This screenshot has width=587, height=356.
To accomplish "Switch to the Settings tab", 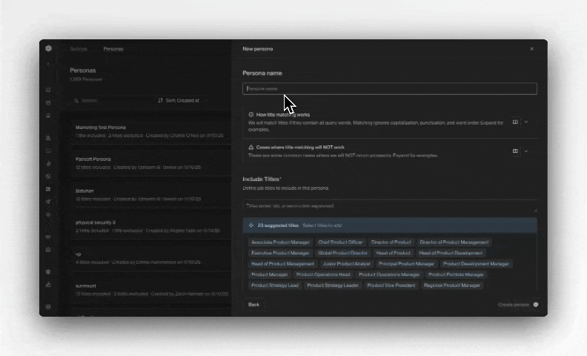I will click(x=79, y=49).
